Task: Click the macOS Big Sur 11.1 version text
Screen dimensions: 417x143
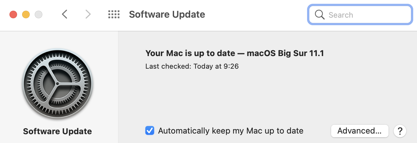Action: pyautogui.click(x=285, y=53)
